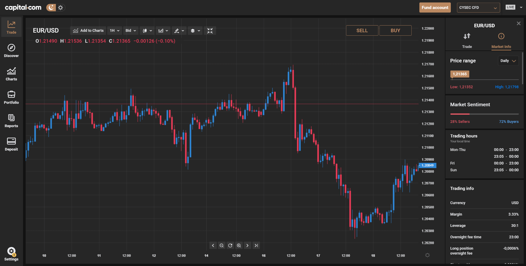Open Settings at the sidebar bottom

[11, 254]
